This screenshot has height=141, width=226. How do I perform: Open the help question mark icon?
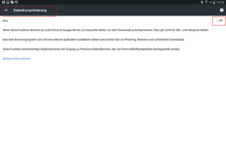[x=222, y=10]
